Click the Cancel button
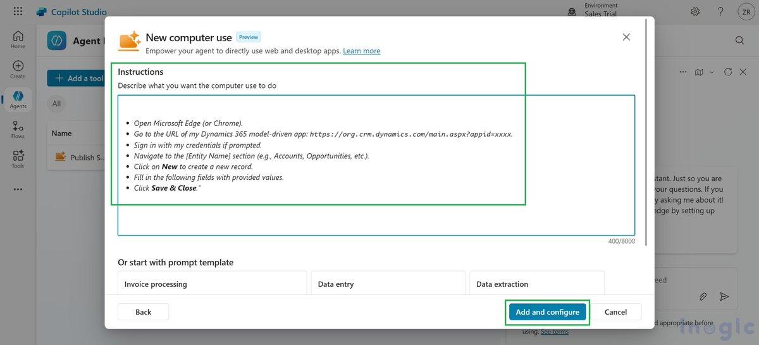The height and width of the screenshot is (345, 759). [615, 312]
